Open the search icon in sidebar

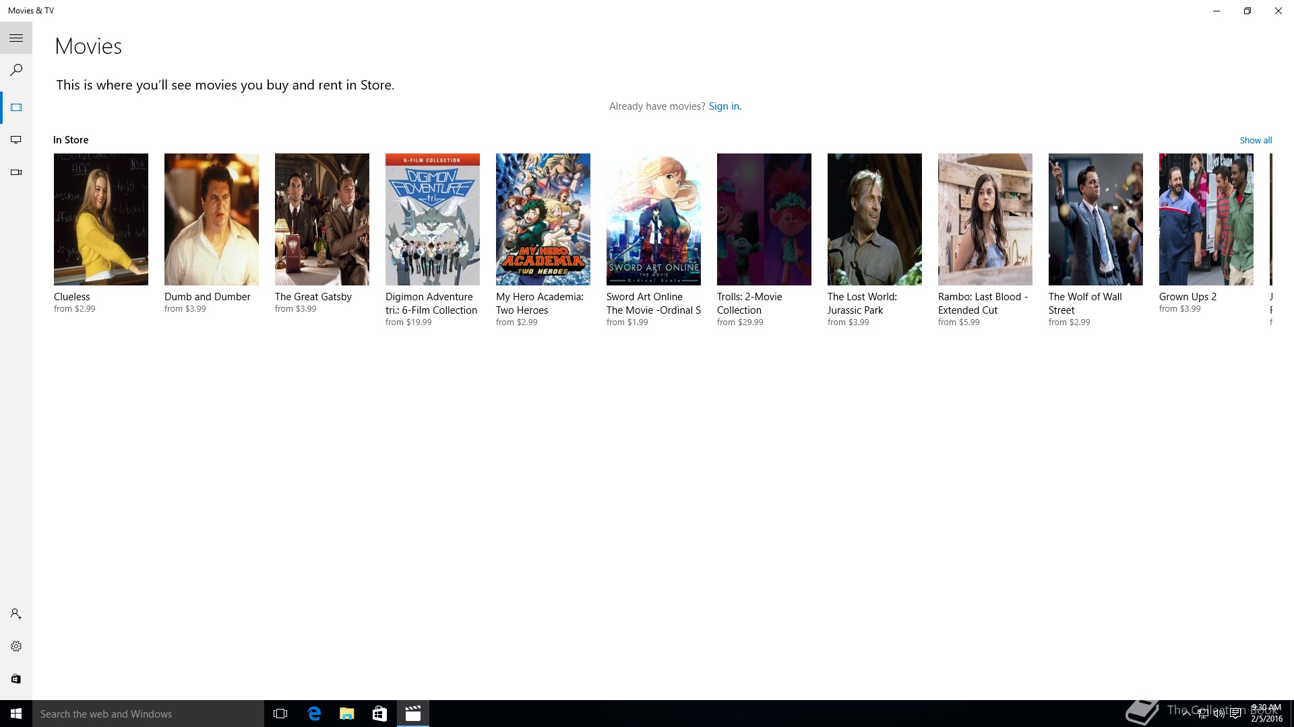(16, 70)
